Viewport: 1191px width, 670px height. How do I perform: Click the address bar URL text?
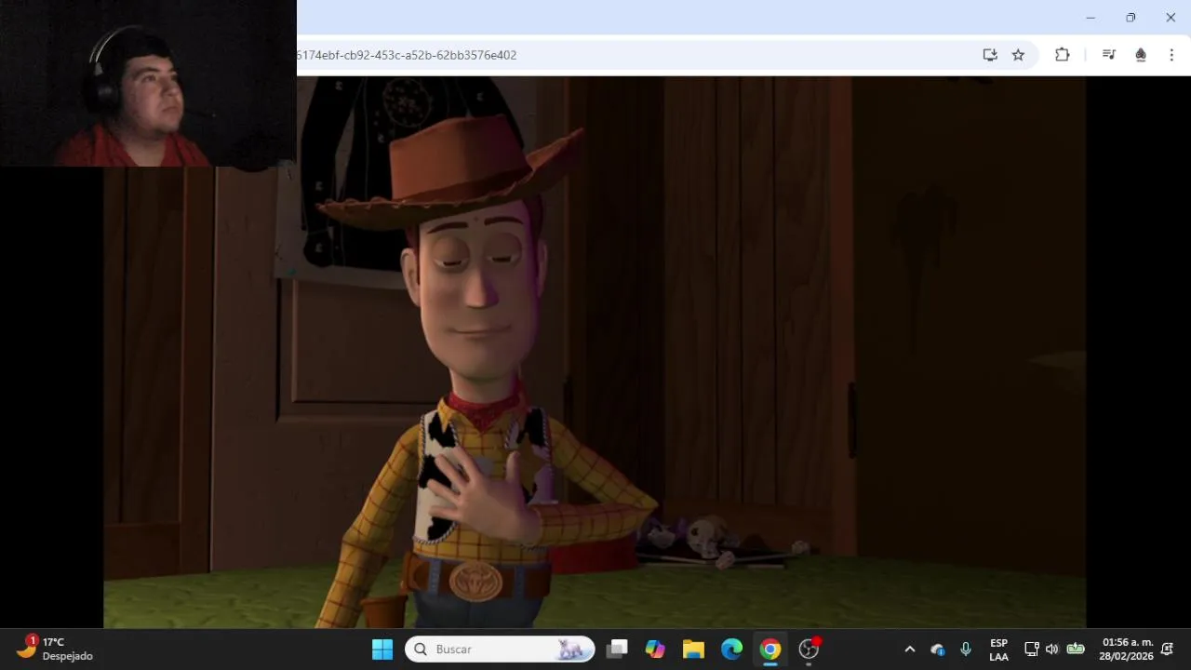point(407,55)
